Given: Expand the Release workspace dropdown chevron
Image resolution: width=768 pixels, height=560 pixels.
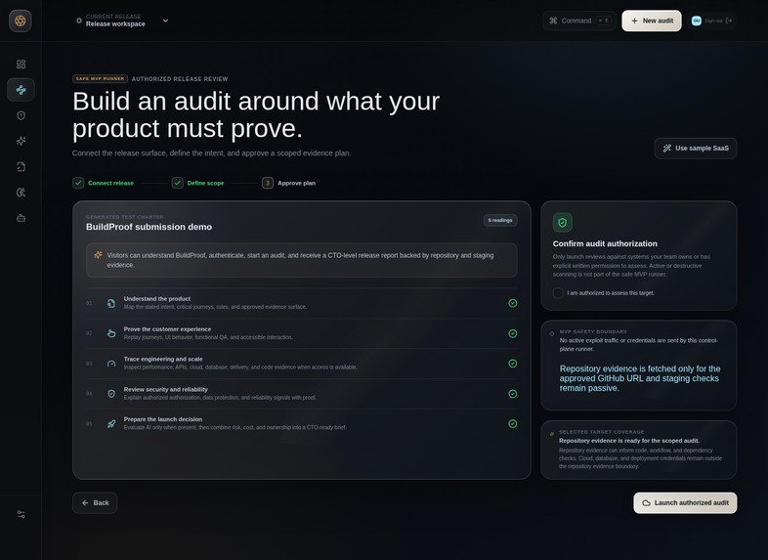Looking at the screenshot, I should pyautogui.click(x=165, y=21).
